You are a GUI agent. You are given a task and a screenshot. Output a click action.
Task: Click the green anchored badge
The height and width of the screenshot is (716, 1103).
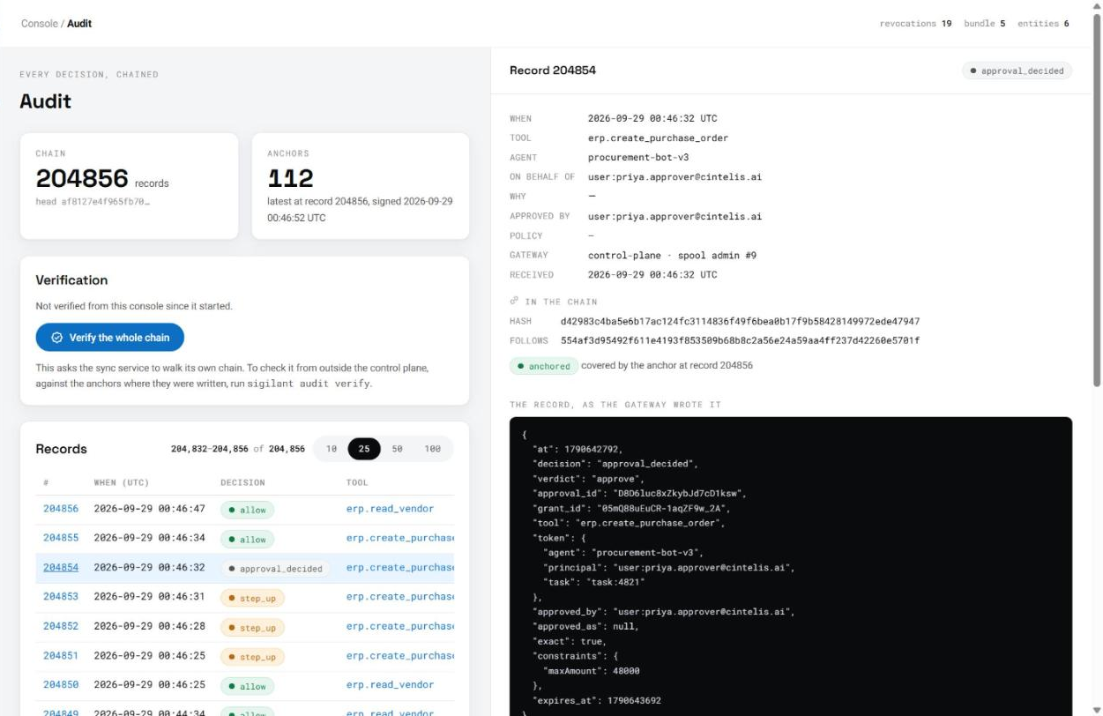pos(543,366)
